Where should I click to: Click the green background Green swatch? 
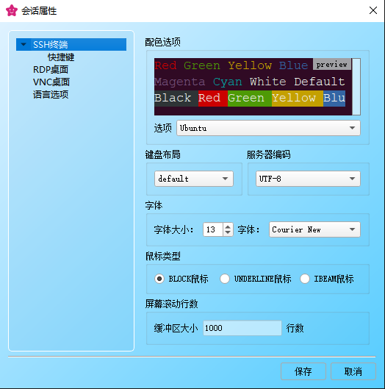[x=249, y=98]
